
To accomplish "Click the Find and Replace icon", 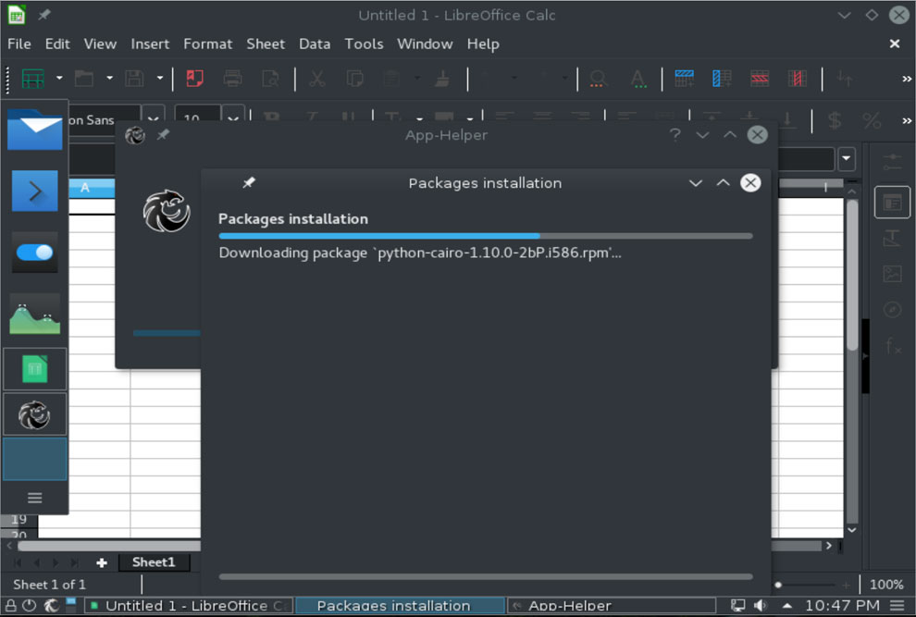I will point(599,79).
